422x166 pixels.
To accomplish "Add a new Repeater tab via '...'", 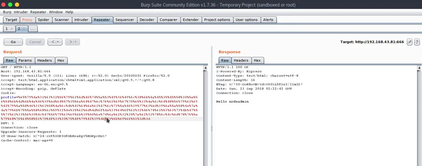I will click(32, 29).
